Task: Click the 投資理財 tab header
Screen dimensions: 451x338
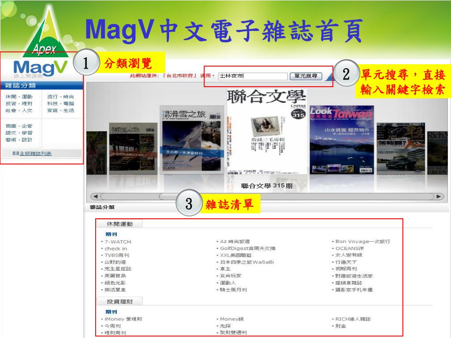Action: (120, 301)
